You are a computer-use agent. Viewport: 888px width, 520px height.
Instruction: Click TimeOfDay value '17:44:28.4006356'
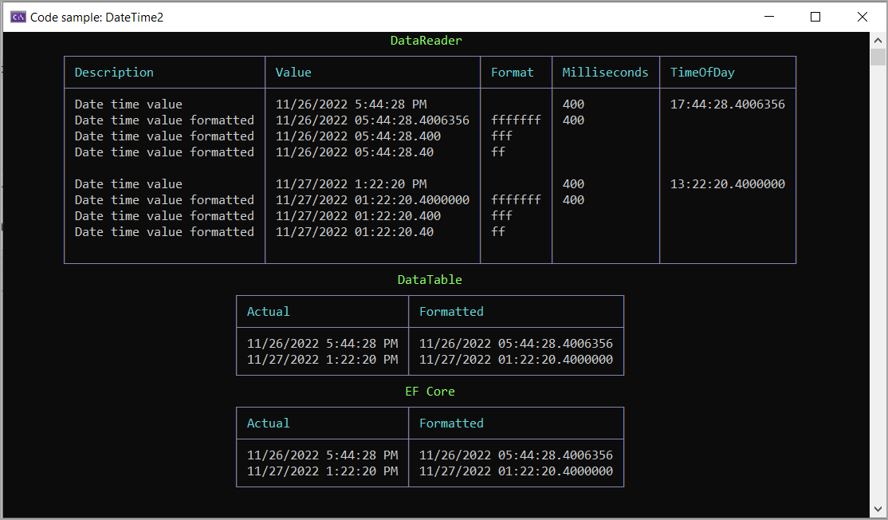[x=728, y=104]
